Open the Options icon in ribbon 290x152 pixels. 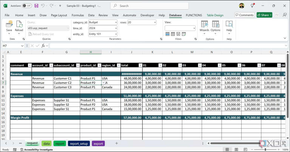(x=215, y=26)
